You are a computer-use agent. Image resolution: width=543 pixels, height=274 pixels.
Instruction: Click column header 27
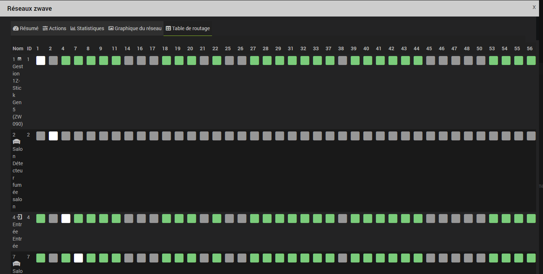253,48
